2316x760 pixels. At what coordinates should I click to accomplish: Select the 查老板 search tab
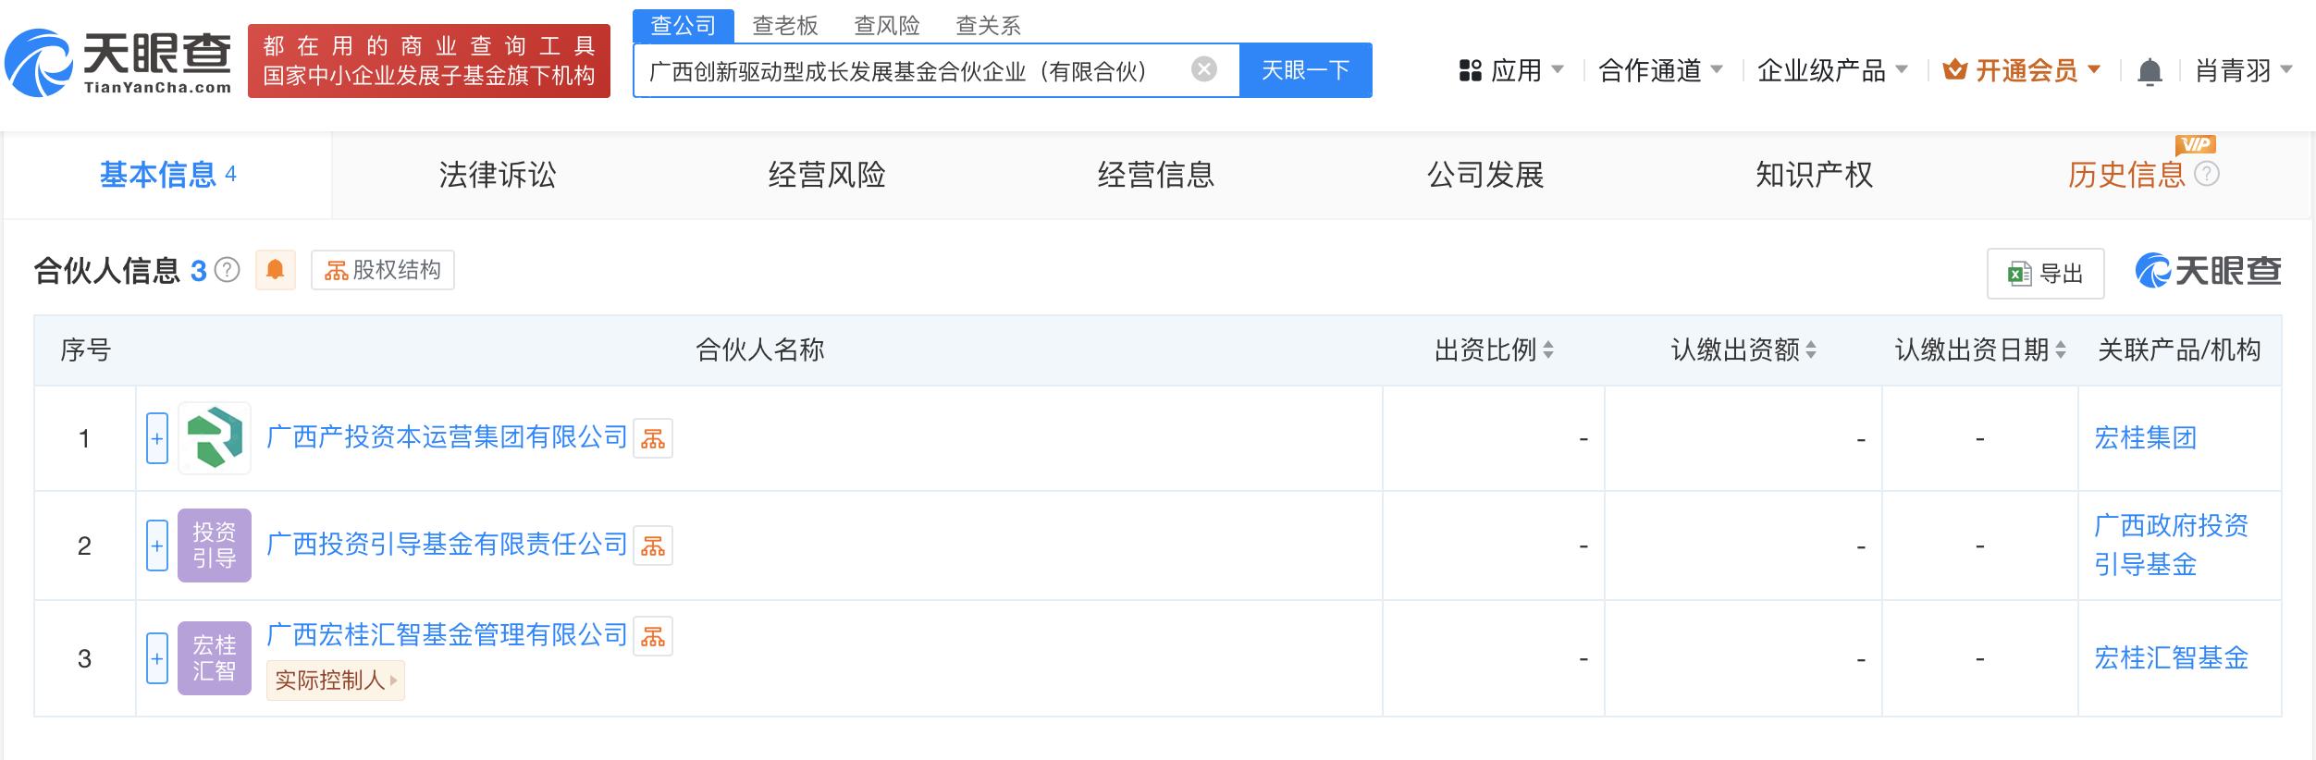point(785,26)
